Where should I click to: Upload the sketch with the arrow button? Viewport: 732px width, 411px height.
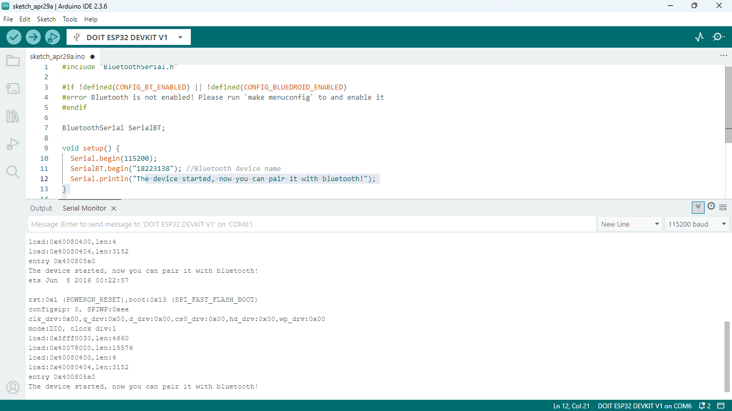pos(33,37)
